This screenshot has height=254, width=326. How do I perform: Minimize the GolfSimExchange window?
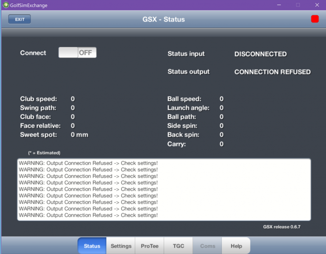click(279, 5)
